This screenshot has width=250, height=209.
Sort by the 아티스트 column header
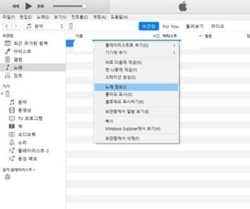(x=170, y=36)
